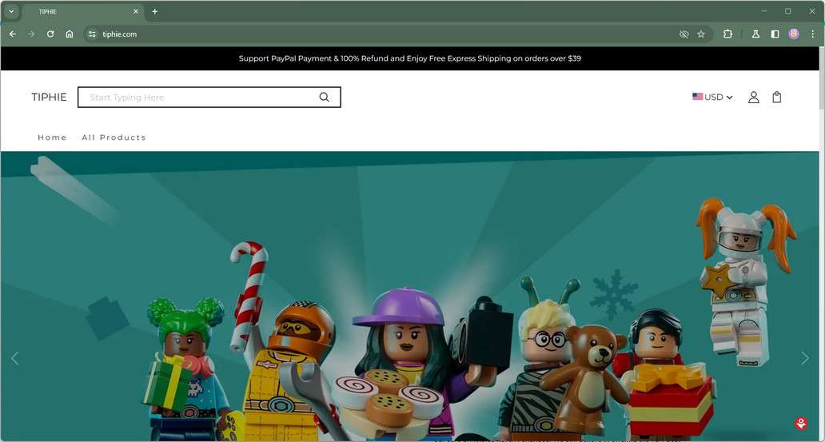The height and width of the screenshot is (442, 825).
Task: Show next banner slide arrow
Action: point(805,358)
